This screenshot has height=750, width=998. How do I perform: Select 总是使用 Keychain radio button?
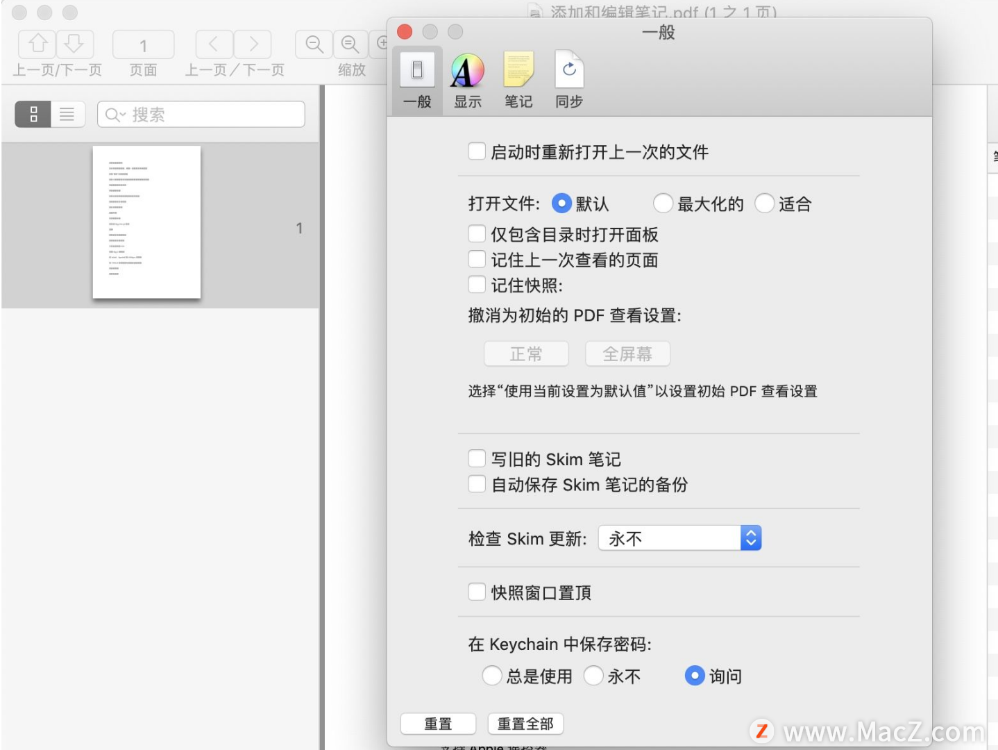coord(492,675)
